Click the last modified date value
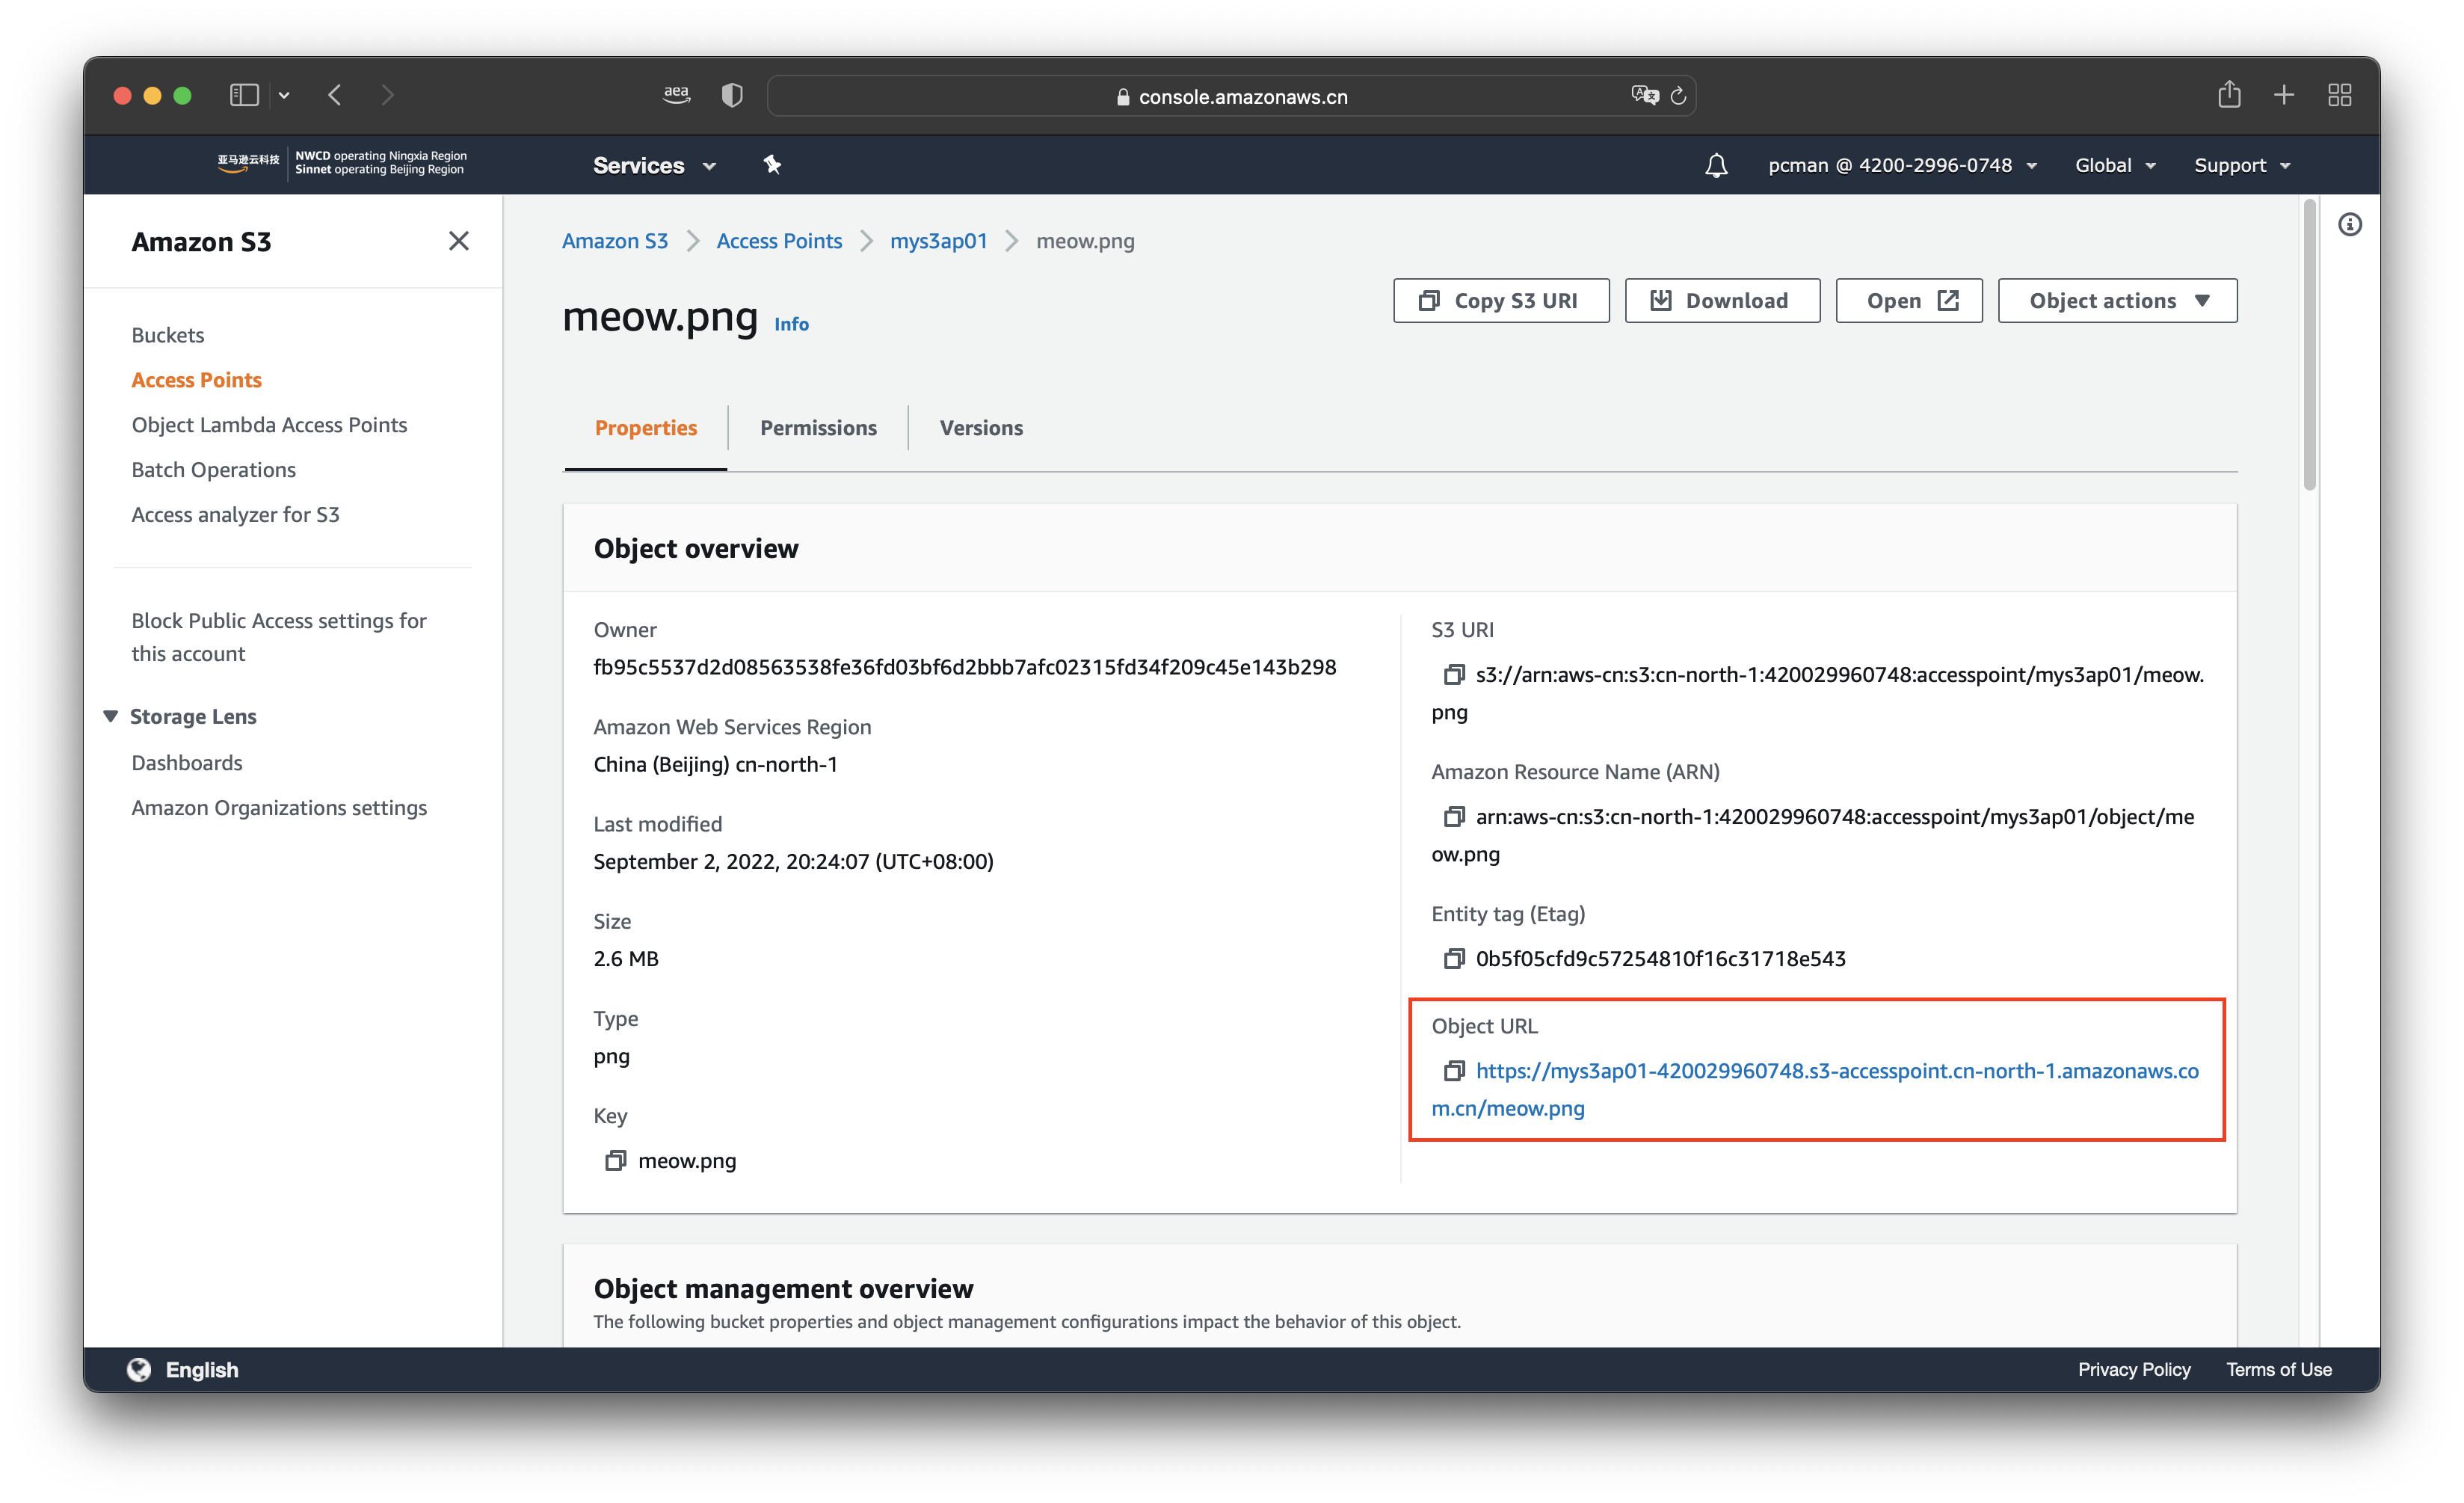The height and width of the screenshot is (1503, 2464). pyautogui.click(x=793, y=862)
